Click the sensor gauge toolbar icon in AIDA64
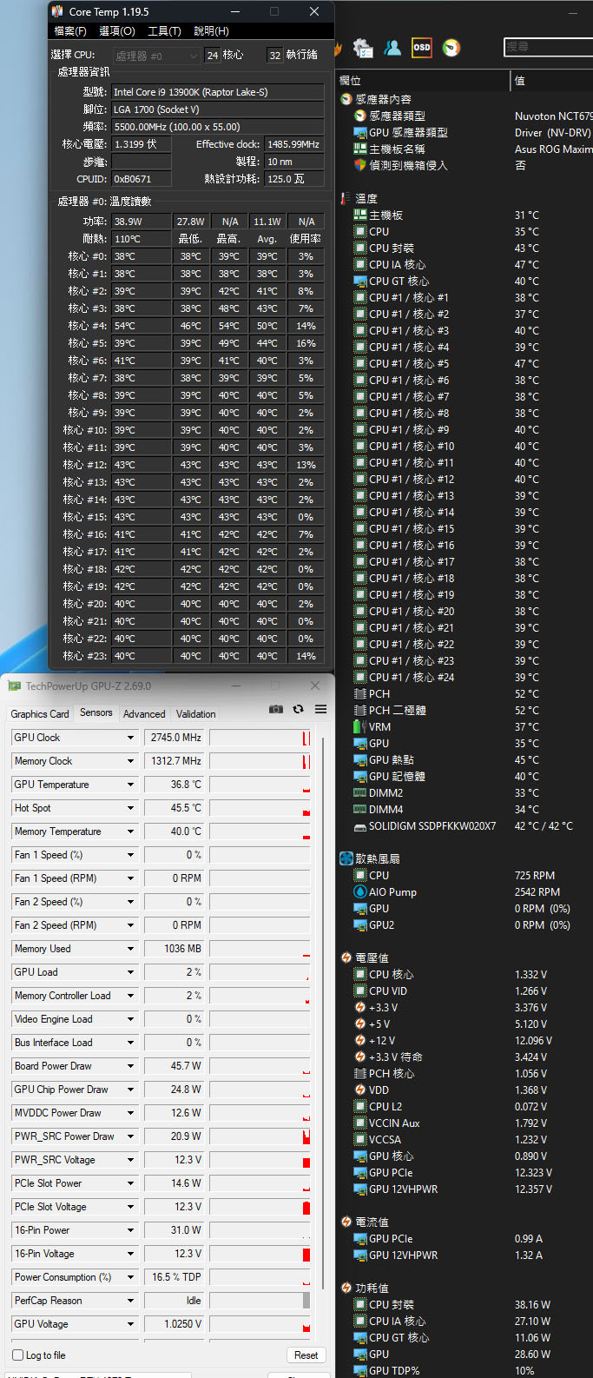Image resolution: width=593 pixels, height=1378 pixels. [451, 48]
